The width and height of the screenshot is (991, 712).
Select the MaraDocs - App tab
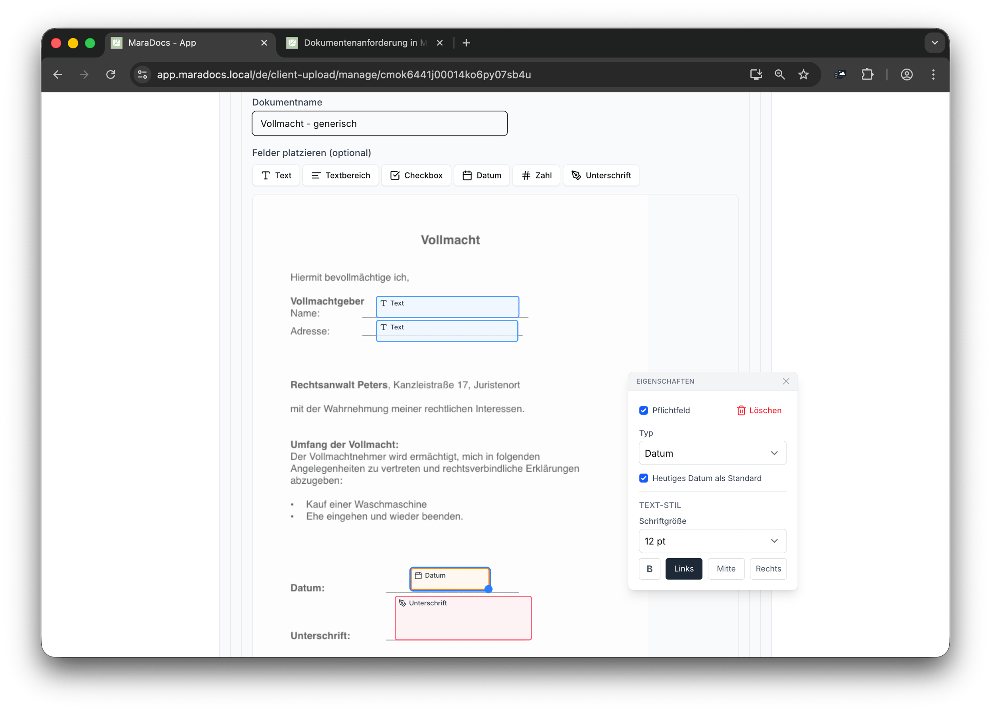click(184, 43)
